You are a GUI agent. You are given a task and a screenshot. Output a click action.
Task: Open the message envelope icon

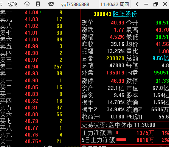point(51,4)
